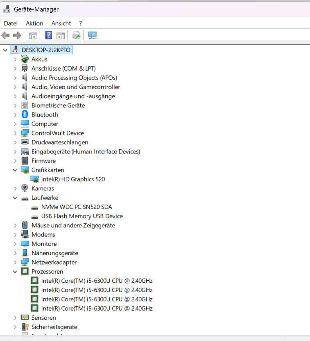Click the Forward arrow toolbar icon
The width and height of the screenshot is (310, 341).
coord(17,35)
